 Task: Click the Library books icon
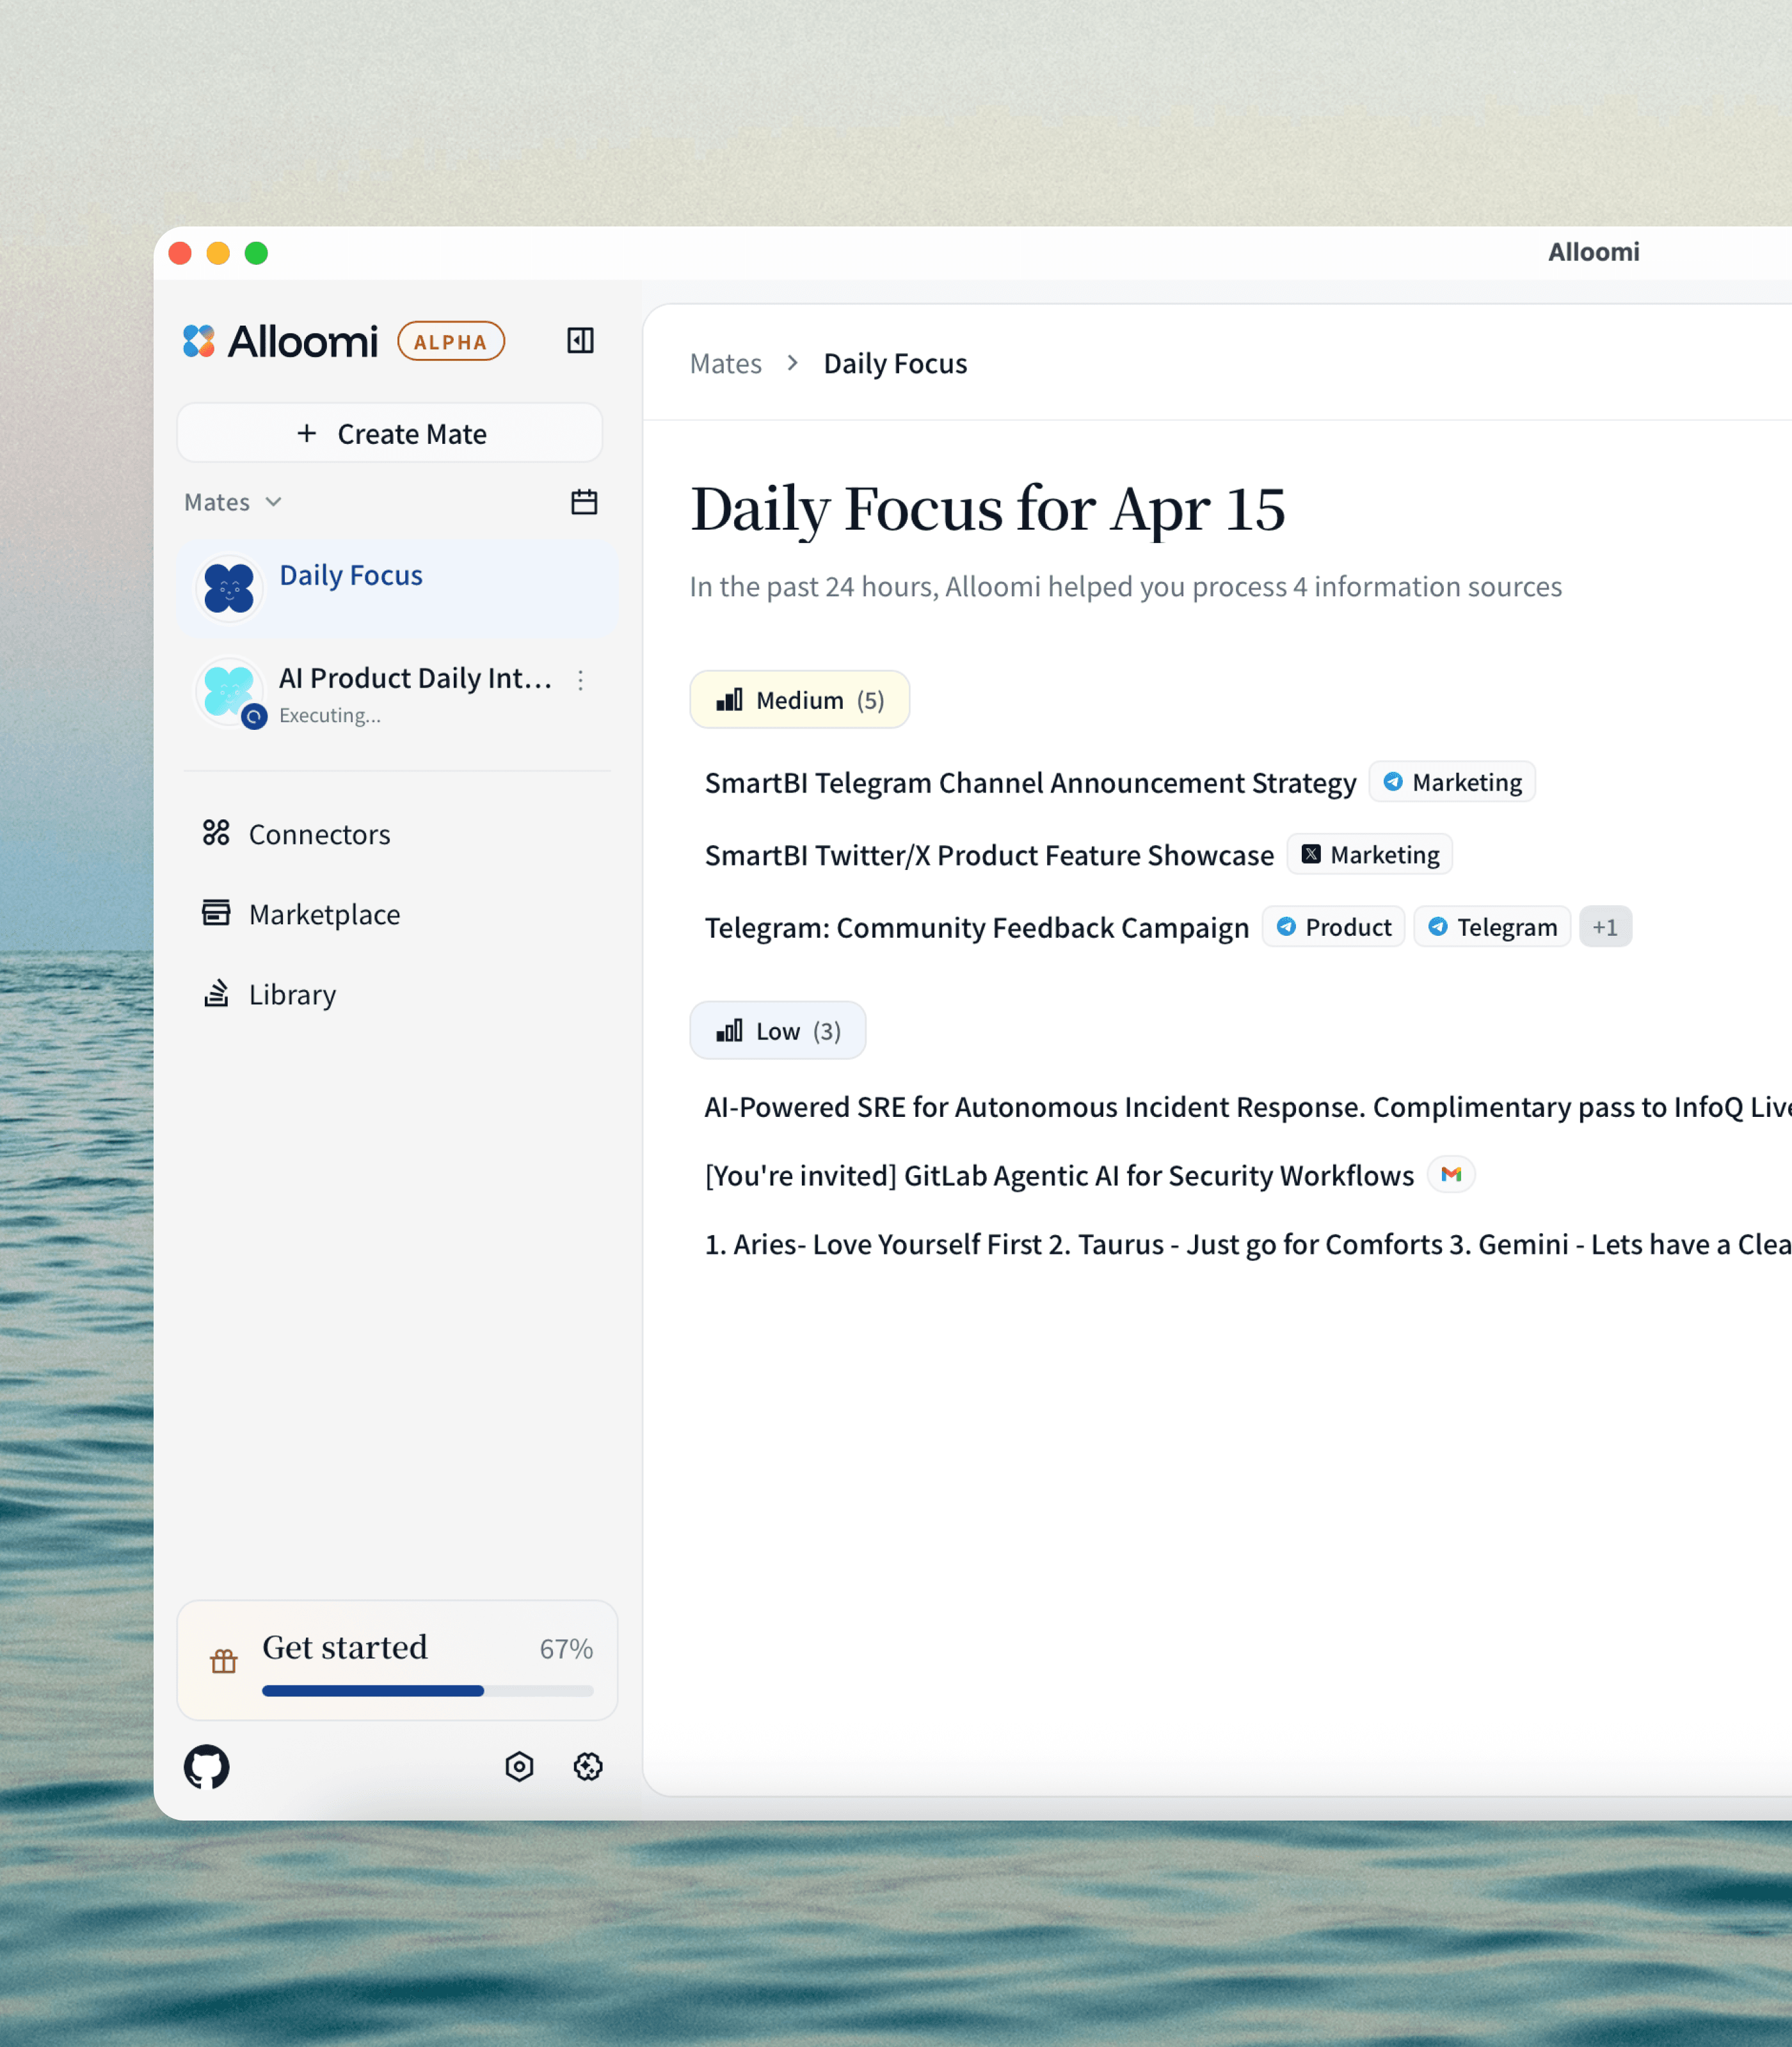click(x=216, y=993)
